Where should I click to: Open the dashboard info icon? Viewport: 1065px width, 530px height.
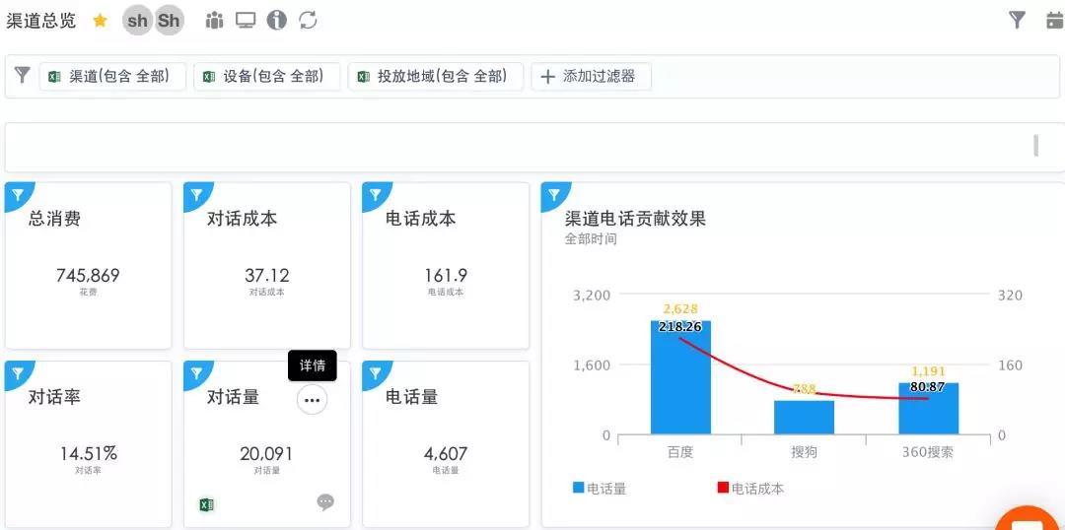click(x=276, y=21)
